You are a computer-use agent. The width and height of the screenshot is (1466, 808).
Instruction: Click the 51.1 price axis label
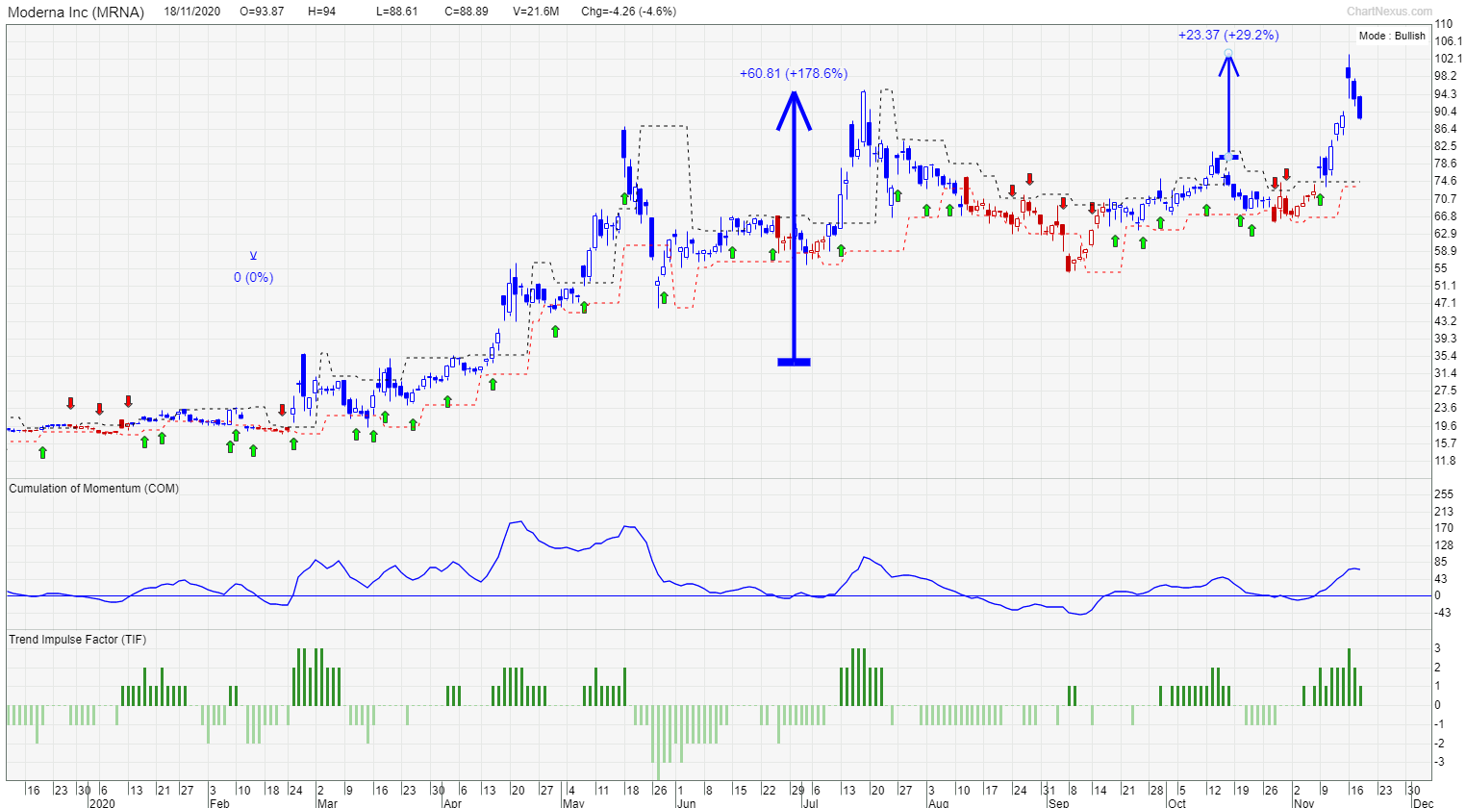[x=1446, y=286]
